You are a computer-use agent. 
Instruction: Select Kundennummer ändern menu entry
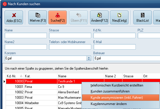[x=120, y=104]
